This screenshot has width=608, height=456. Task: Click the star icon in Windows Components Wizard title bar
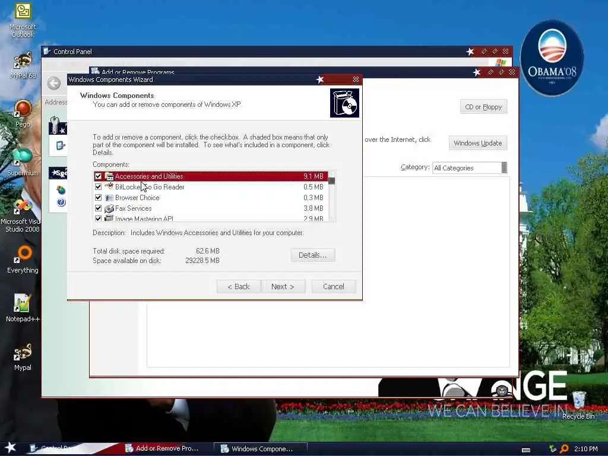click(320, 80)
